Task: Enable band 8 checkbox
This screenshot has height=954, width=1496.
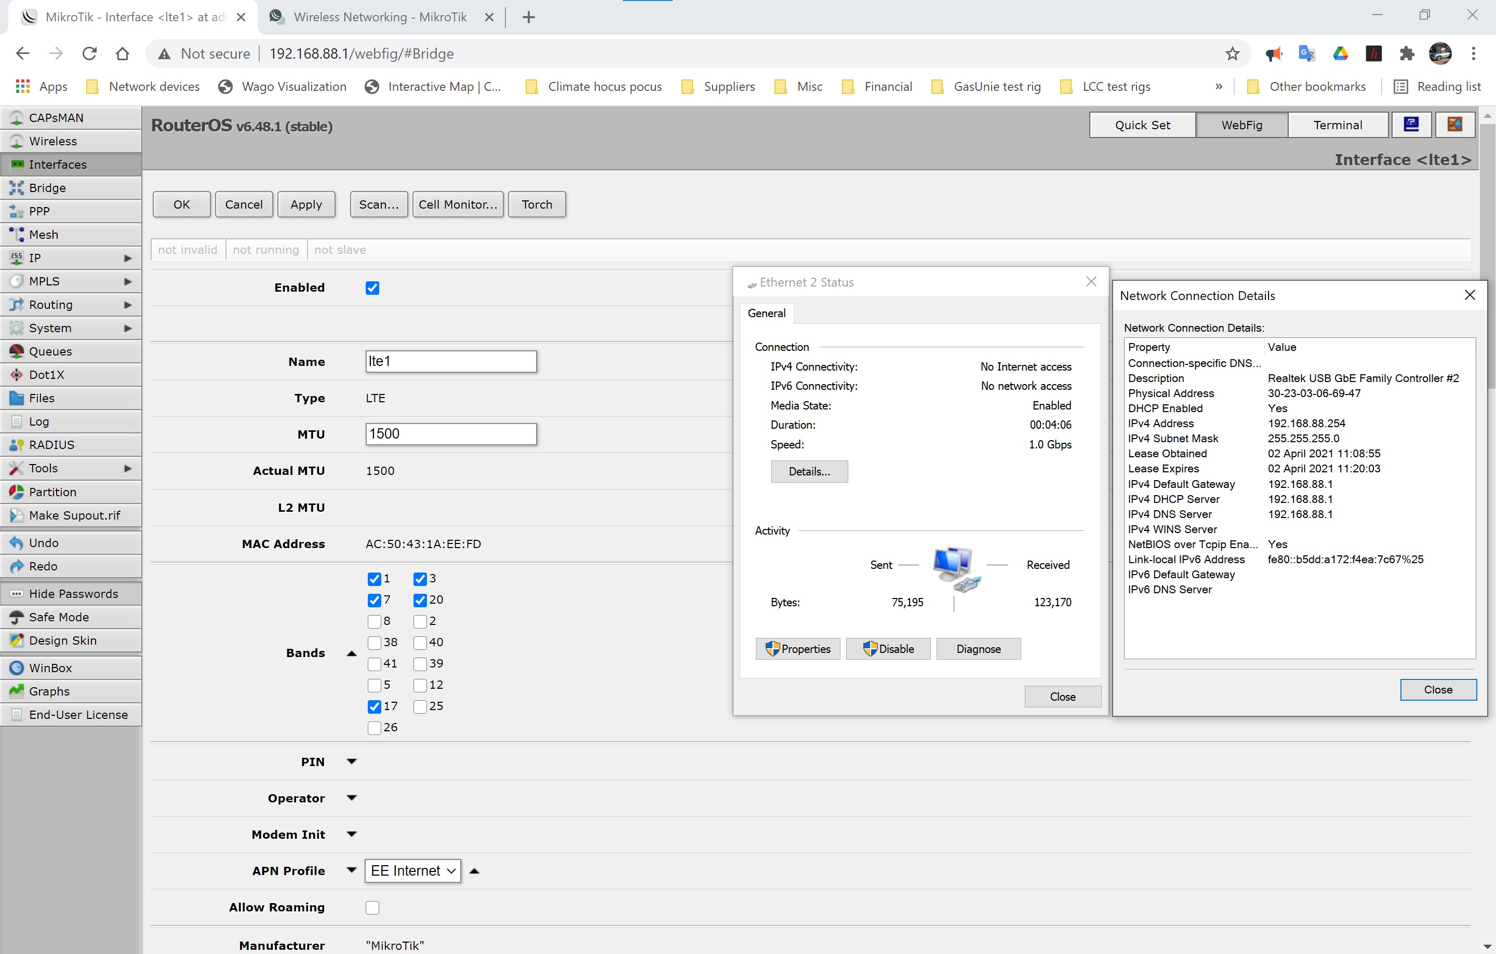Action: (374, 621)
